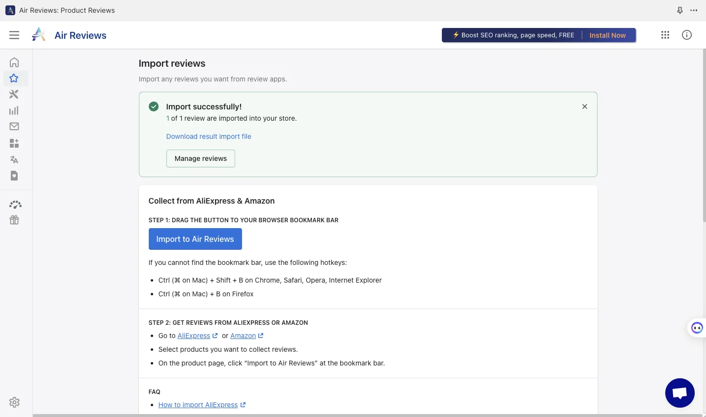The width and height of the screenshot is (706, 417).
Task: Open the bar chart analytics icon
Action: [x=14, y=110]
